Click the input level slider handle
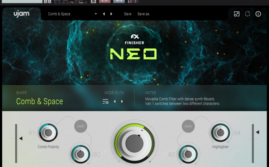The image size is (269, 167). (x=21, y=138)
